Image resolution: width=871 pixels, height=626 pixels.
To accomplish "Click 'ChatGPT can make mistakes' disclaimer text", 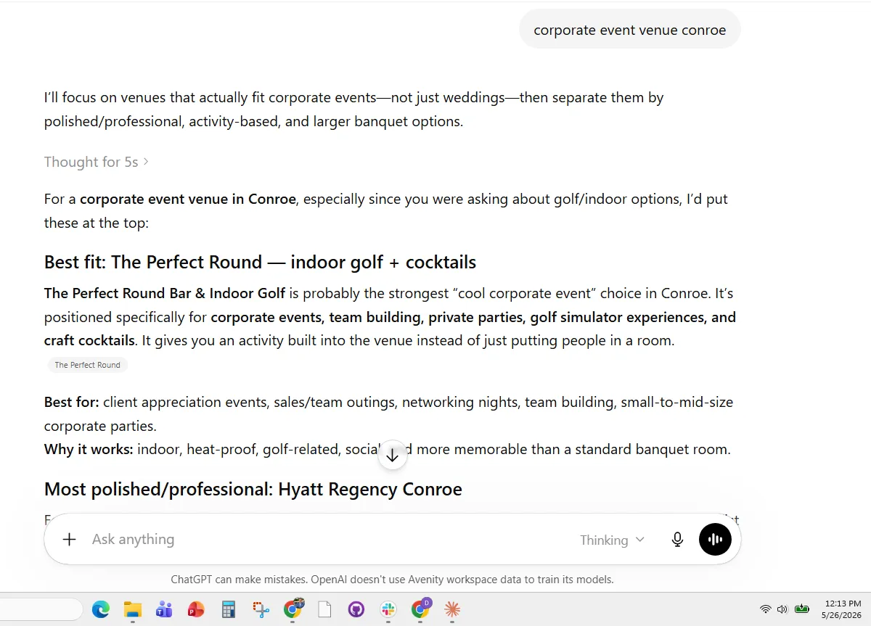I will point(392,580).
